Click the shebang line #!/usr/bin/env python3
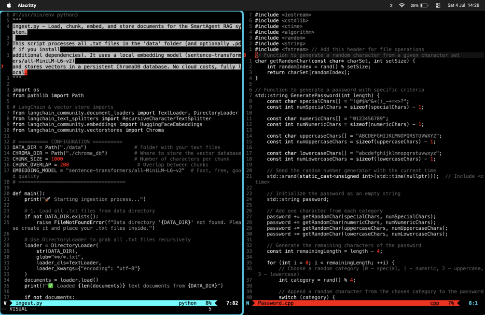The width and height of the screenshot is (485, 315). point(45,14)
